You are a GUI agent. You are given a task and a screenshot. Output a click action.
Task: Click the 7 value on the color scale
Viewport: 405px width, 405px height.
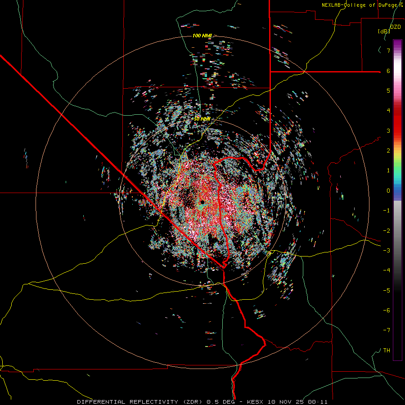(388, 50)
